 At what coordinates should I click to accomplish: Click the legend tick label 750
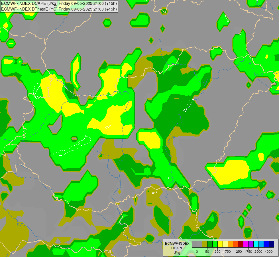pyautogui.click(x=228, y=252)
